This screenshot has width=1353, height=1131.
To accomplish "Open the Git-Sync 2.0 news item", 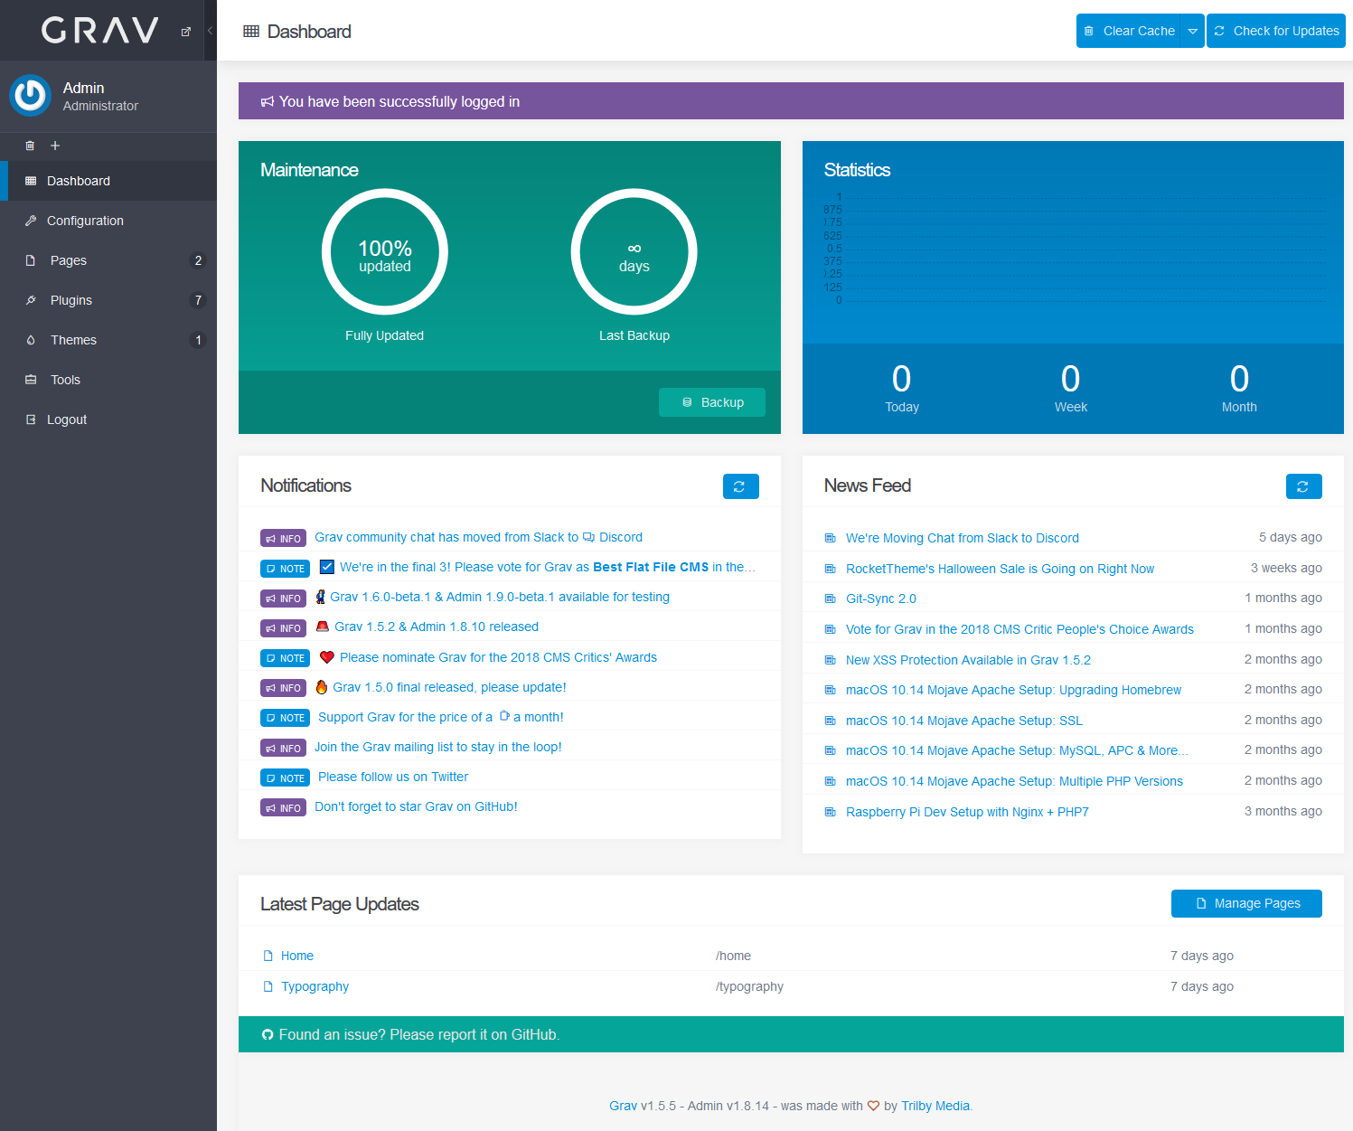I will (881, 598).
